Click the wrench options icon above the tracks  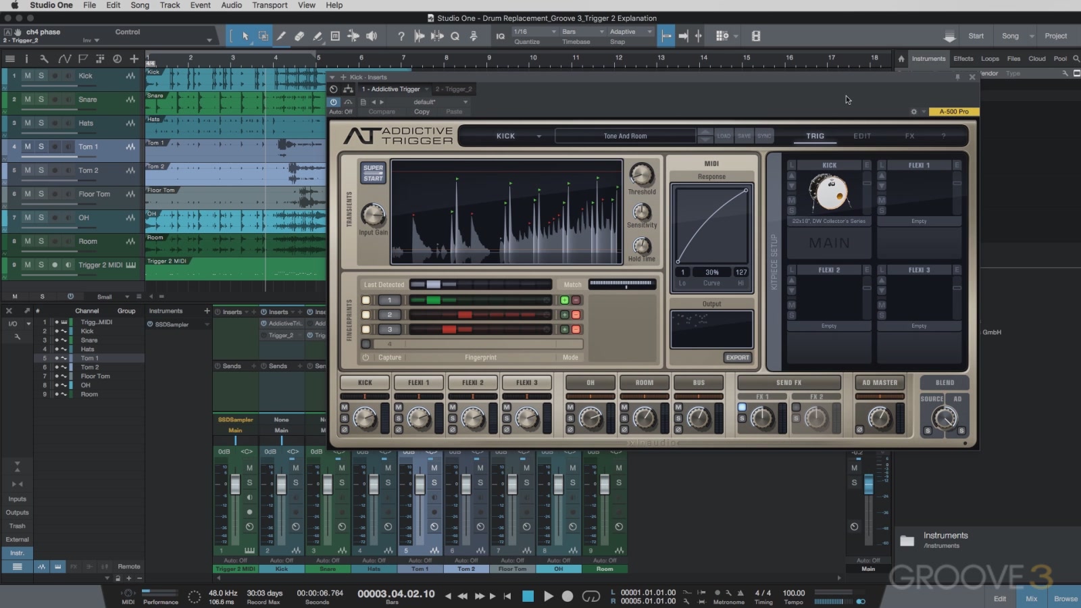pyautogui.click(x=44, y=59)
